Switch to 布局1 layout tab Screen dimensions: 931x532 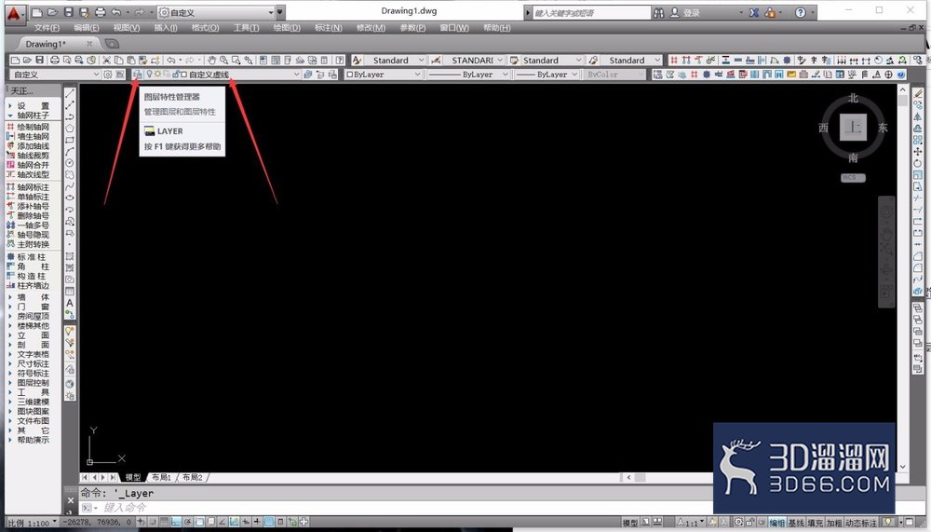(161, 477)
